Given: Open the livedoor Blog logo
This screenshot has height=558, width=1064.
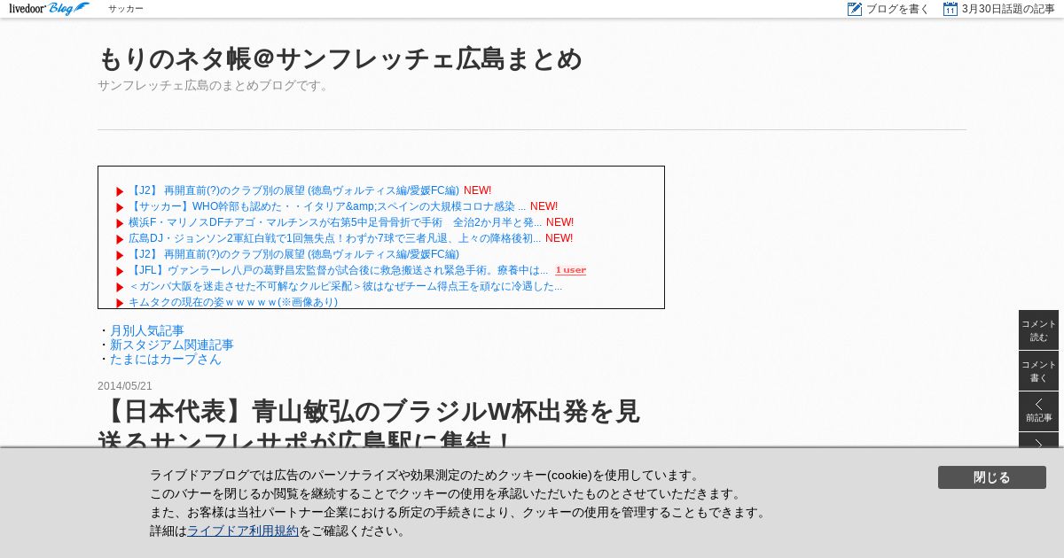Looking at the screenshot, I should [x=50, y=9].
